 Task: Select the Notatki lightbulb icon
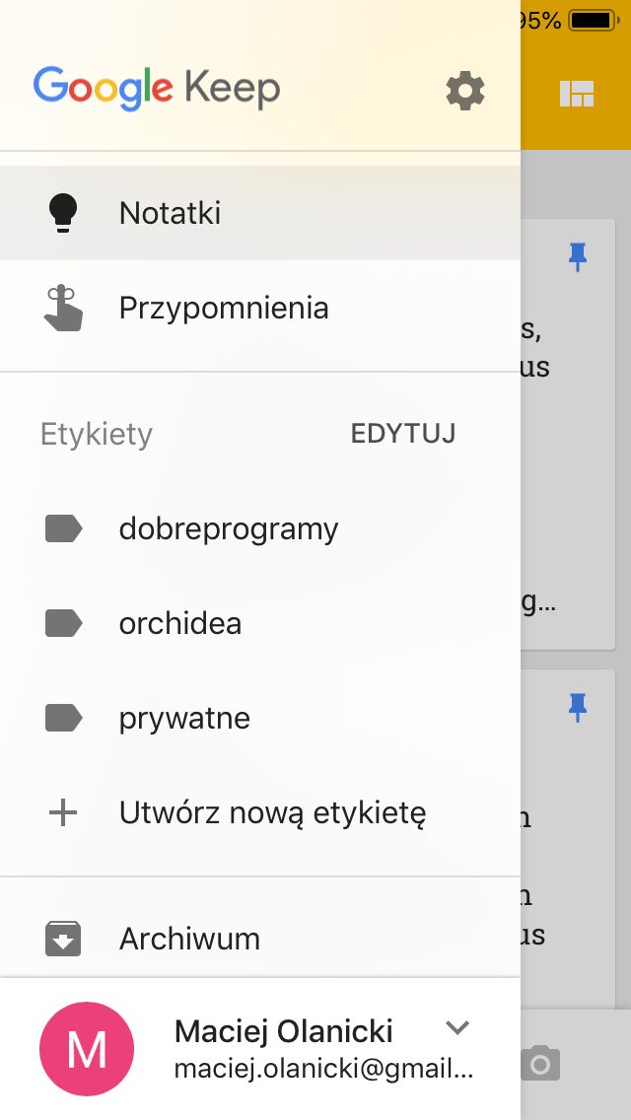63,212
